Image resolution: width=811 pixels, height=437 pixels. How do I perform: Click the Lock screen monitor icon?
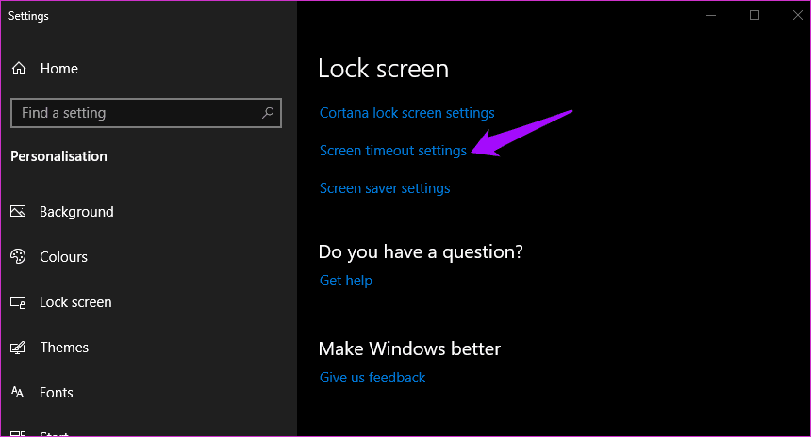point(18,302)
